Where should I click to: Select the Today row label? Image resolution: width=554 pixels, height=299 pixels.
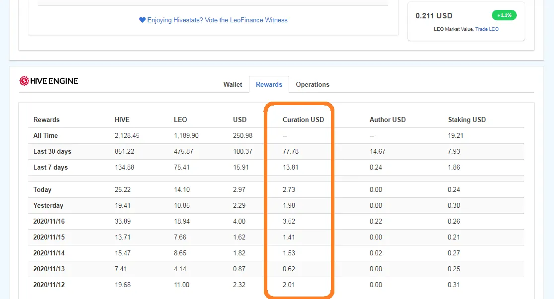[x=42, y=190]
